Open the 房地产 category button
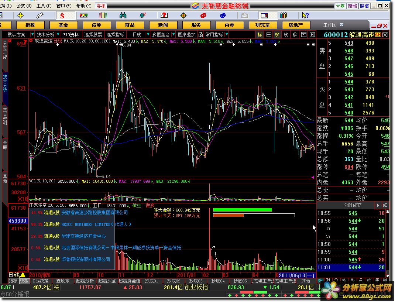Viewport: 395px width, 302px height. click(x=296, y=25)
